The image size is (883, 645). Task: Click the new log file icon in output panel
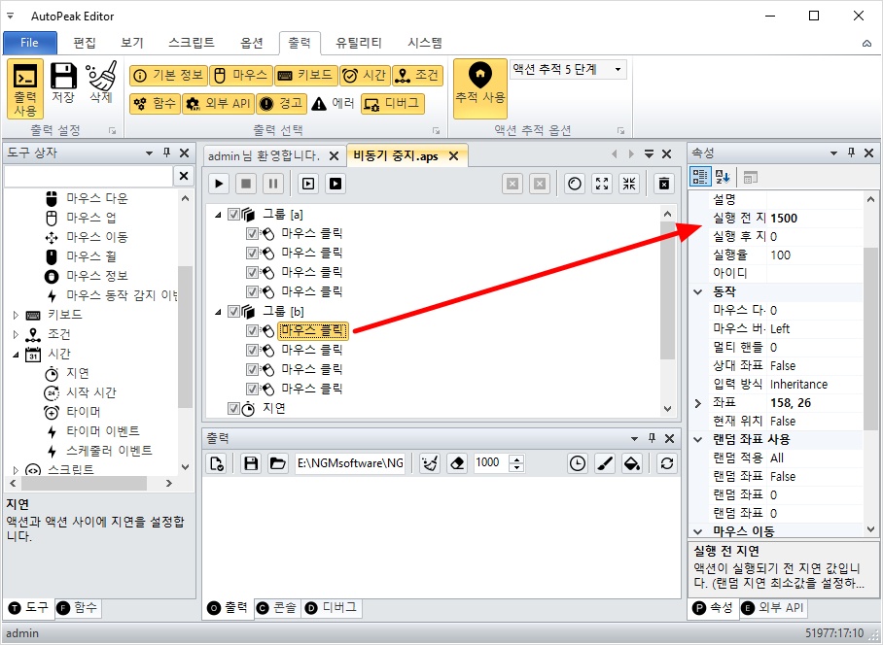(217, 463)
